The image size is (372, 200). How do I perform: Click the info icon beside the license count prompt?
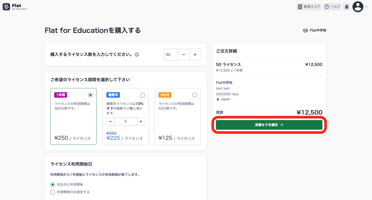(x=137, y=54)
